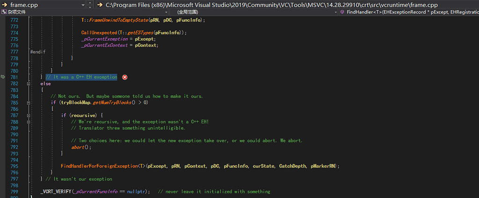Image resolution: width=479 pixels, height=198 pixels.
Task: Click the current statement arrow in margin
Action: [3, 76]
